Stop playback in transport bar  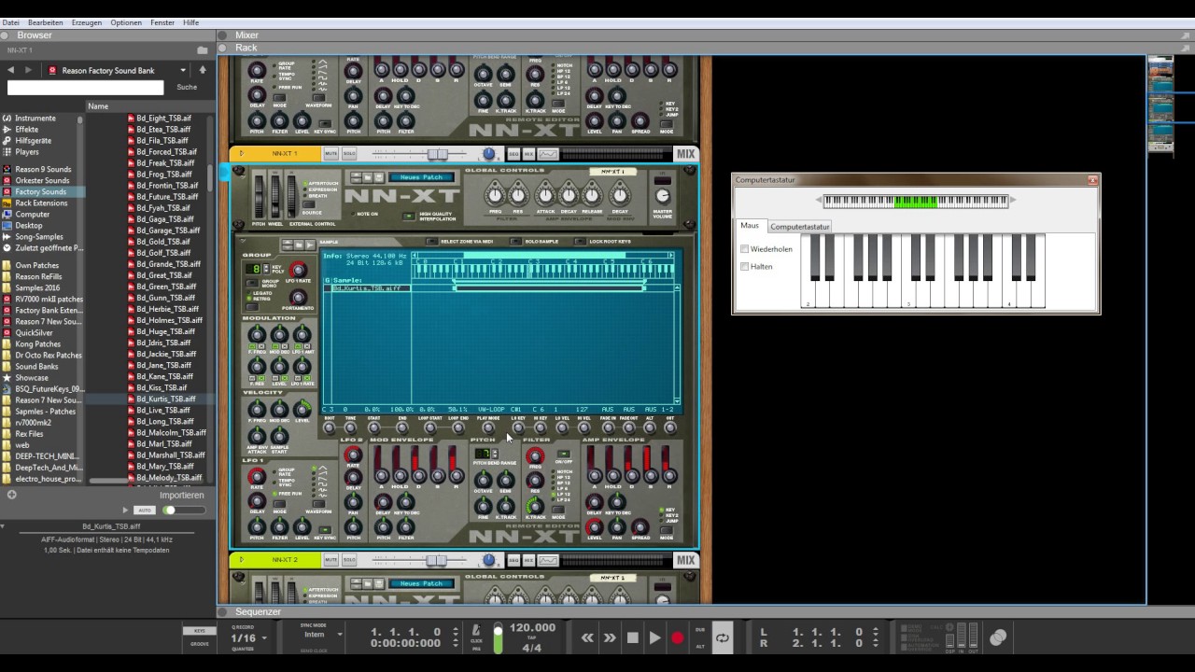pyautogui.click(x=632, y=638)
